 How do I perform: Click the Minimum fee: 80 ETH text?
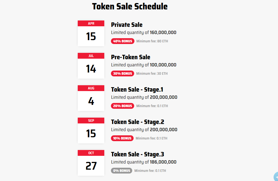point(152,41)
